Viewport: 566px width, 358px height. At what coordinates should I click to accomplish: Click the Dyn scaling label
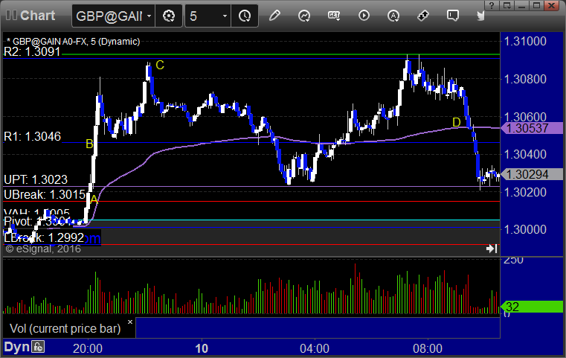(16, 347)
